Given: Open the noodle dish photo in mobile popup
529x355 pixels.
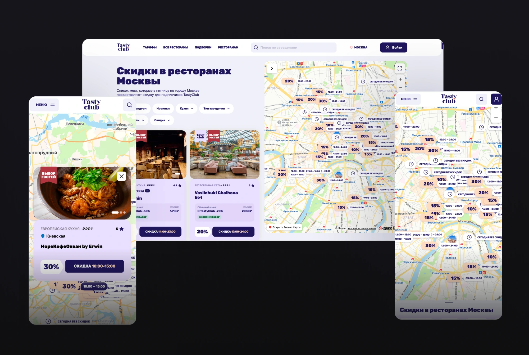Looking at the screenshot, I should tap(82, 193).
